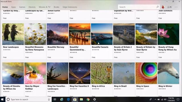182x102 pixels.
Task: Click the Bing in Space title
Action: [x=143, y=86]
